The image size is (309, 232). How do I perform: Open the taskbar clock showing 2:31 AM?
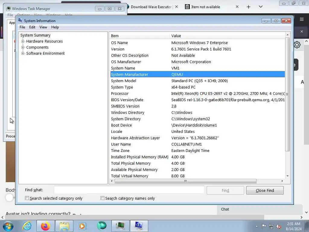294,226
